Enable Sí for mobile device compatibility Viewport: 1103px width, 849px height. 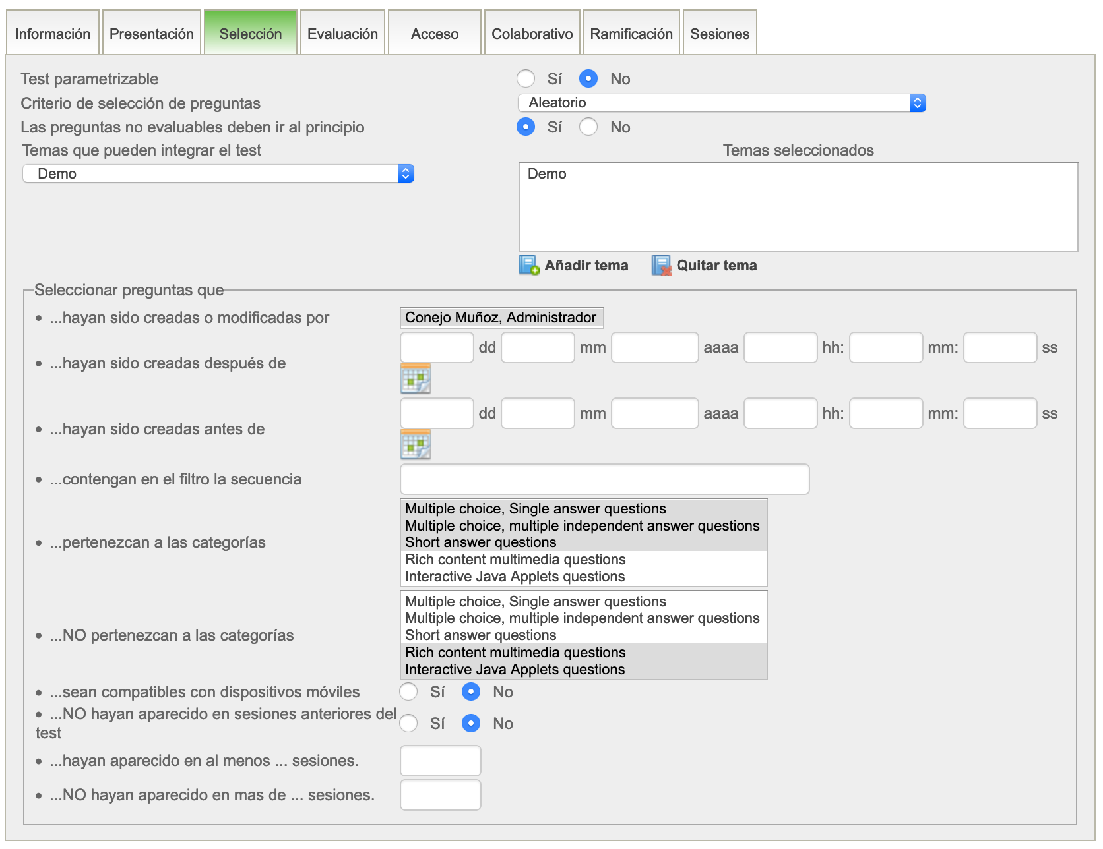pyautogui.click(x=409, y=692)
